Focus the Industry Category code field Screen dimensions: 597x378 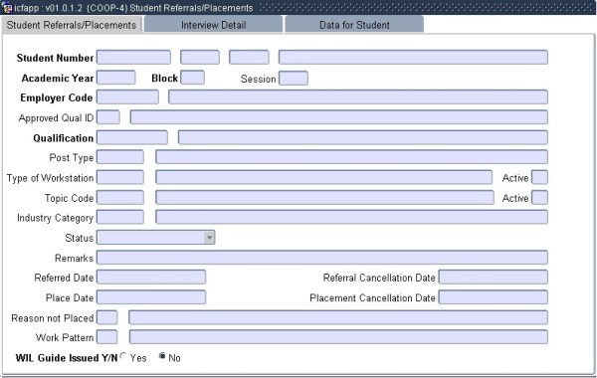(x=120, y=218)
